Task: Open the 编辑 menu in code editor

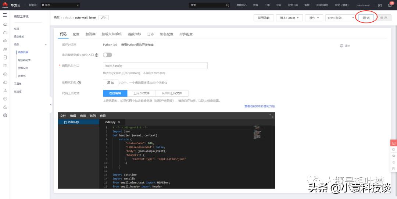Action: [73, 116]
